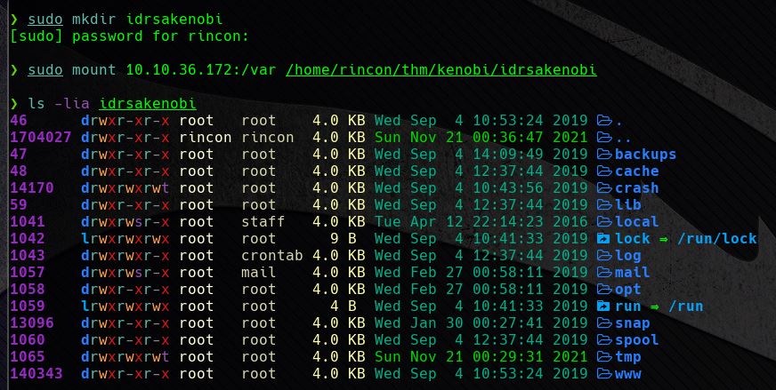The image size is (776, 390).
Task: Click the lib directory name
Action: [628, 204]
